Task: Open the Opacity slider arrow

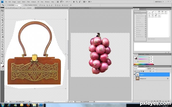Action: pos(156,69)
